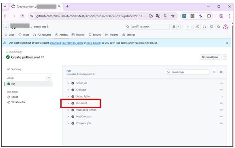Reload the GitHub page
Screen dimensions: 235x148
point(22,16)
